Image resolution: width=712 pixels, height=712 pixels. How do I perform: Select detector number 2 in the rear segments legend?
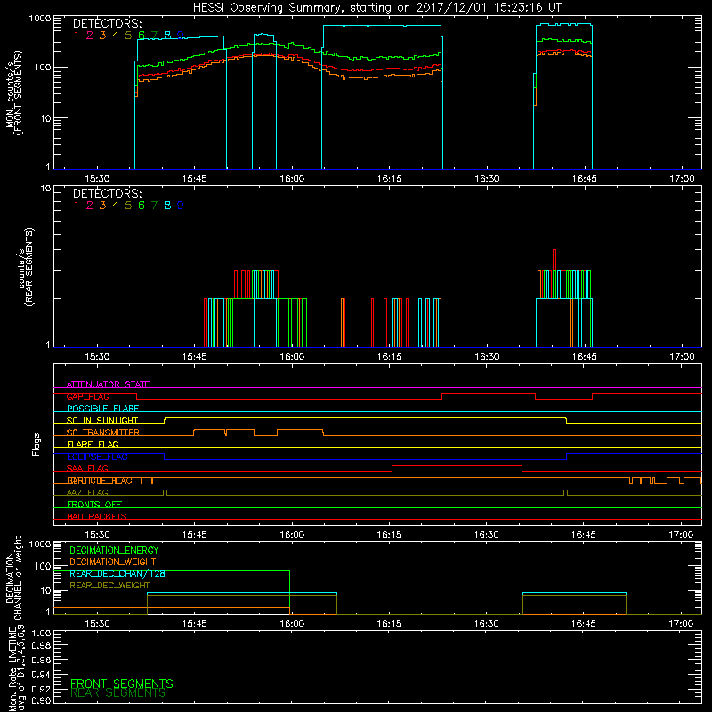[90, 206]
